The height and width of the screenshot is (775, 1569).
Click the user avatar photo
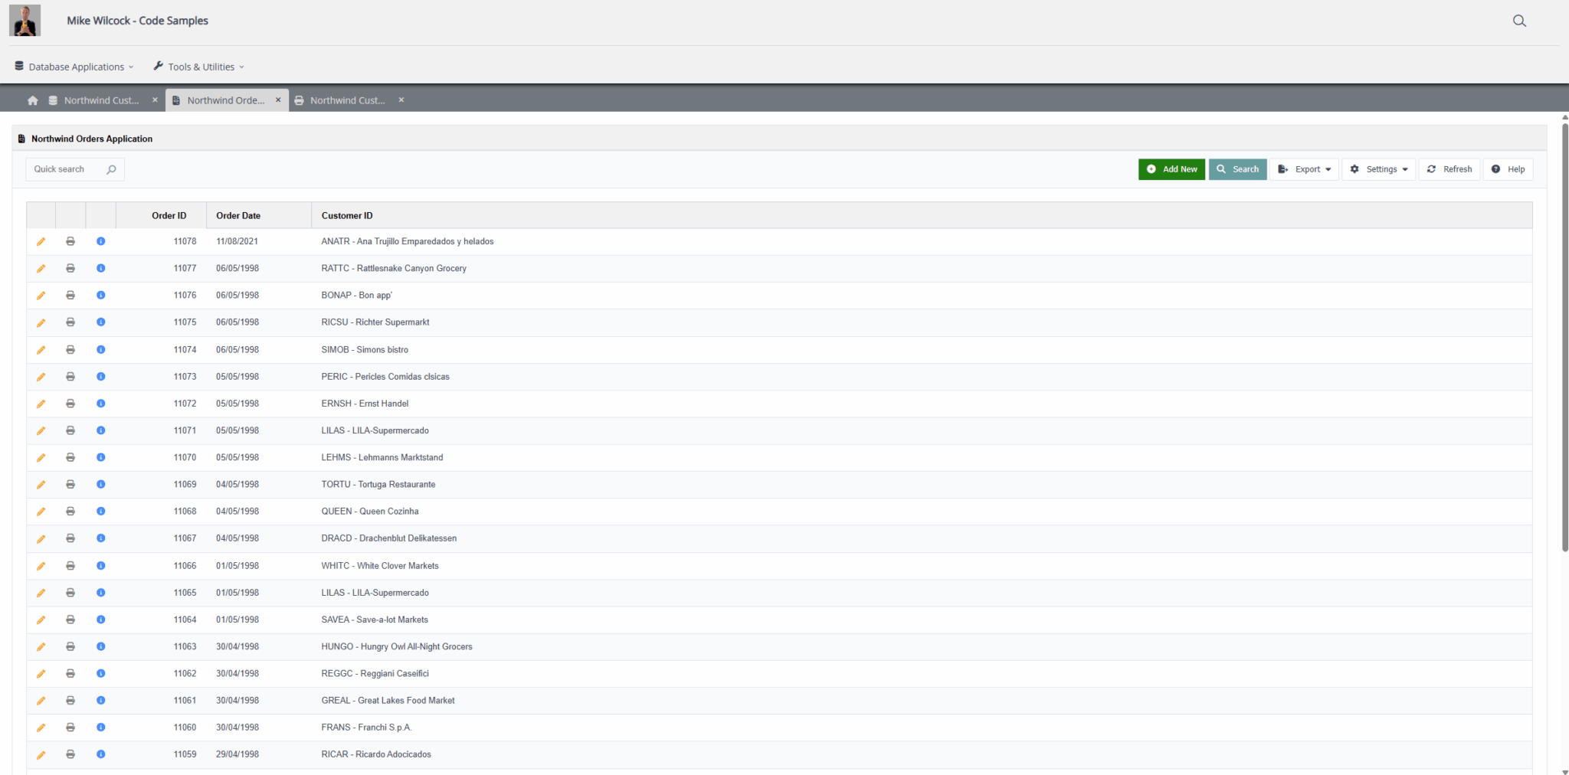[x=25, y=21]
